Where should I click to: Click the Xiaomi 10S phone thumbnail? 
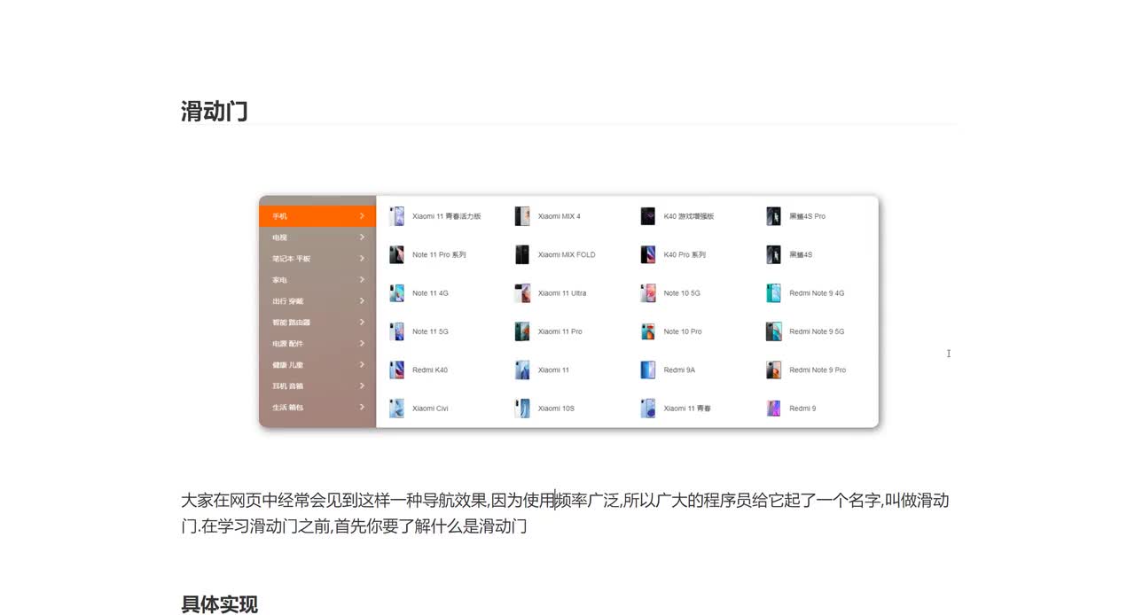pyautogui.click(x=522, y=409)
